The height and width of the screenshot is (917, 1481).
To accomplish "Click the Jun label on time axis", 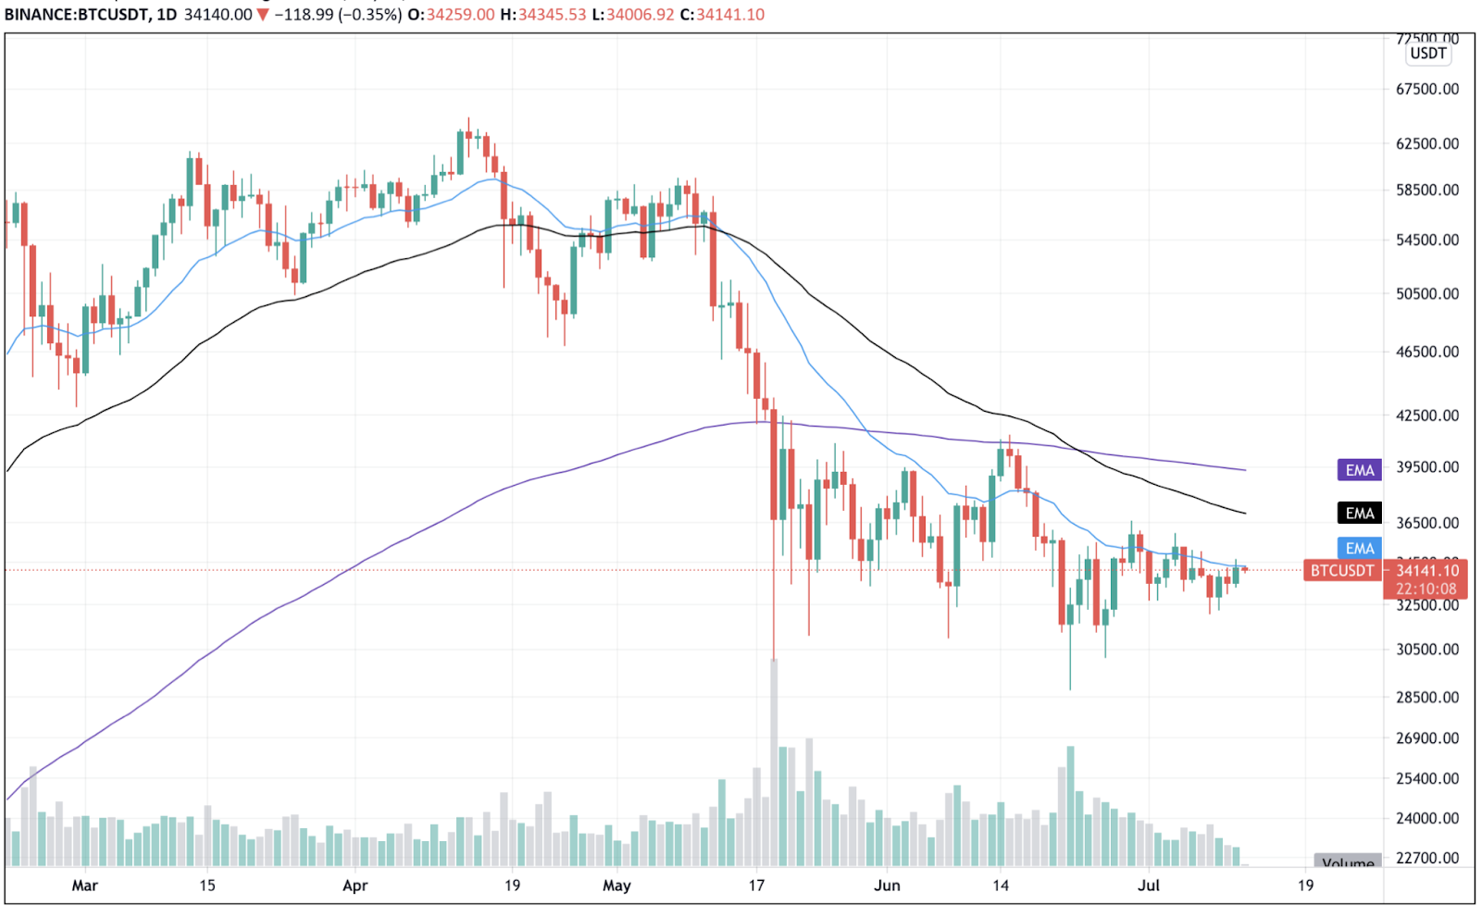I will (x=887, y=886).
